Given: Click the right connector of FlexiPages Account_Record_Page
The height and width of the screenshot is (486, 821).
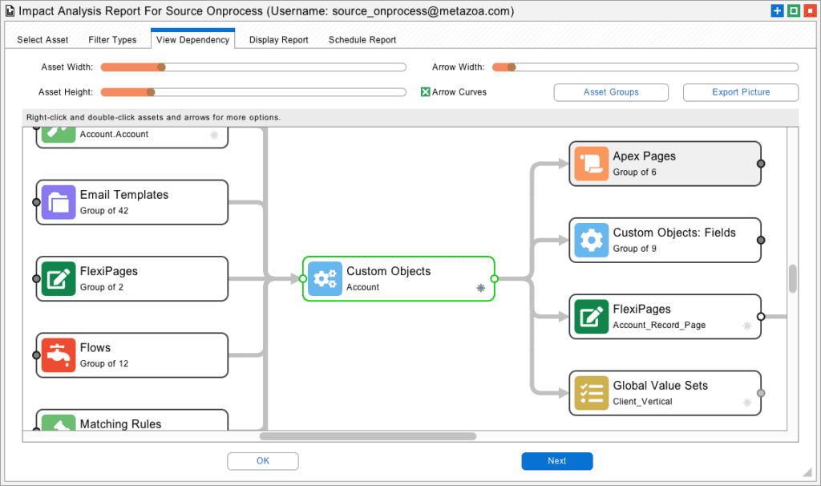Looking at the screenshot, I should (761, 316).
